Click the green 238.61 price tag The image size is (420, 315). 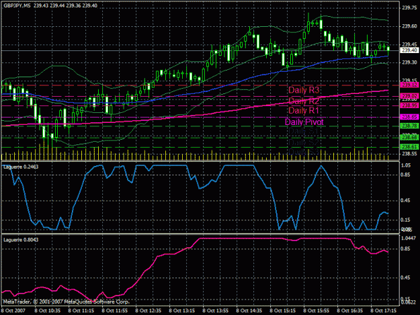pyautogui.click(x=409, y=147)
